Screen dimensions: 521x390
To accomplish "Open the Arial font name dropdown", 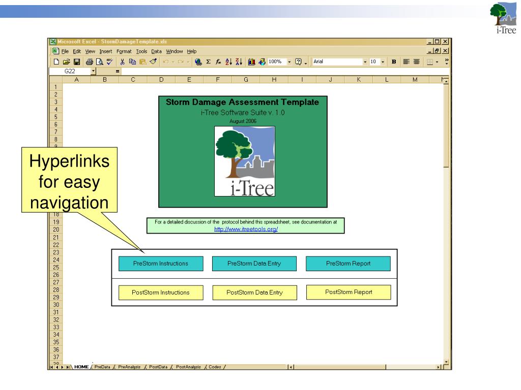I will pyautogui.click(x=365, y=61).
